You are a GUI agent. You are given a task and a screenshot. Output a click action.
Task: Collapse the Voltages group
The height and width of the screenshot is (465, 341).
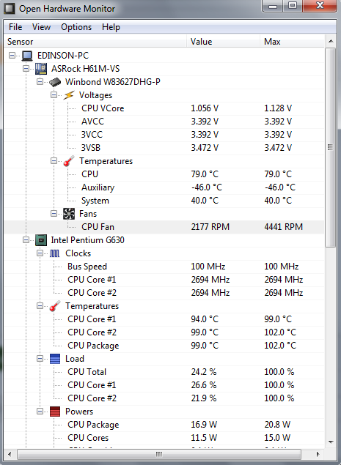54,95
